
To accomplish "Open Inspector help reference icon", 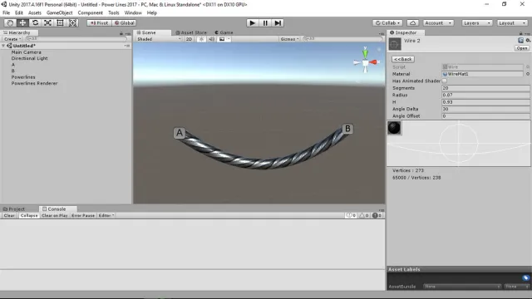I will 521,41.
